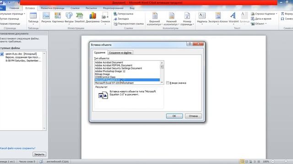The image size is (293, 164).
Task: Add a Закладка bookmark
Action: pyautogui.click(x=121, y=19)
